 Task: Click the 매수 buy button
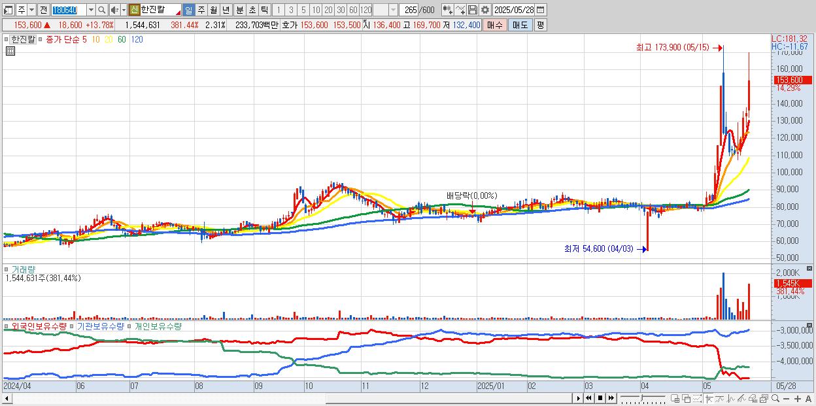point(494,25)
